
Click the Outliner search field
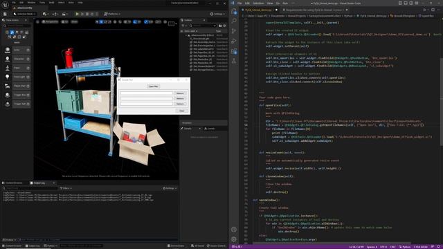click(x=203, y=26)
